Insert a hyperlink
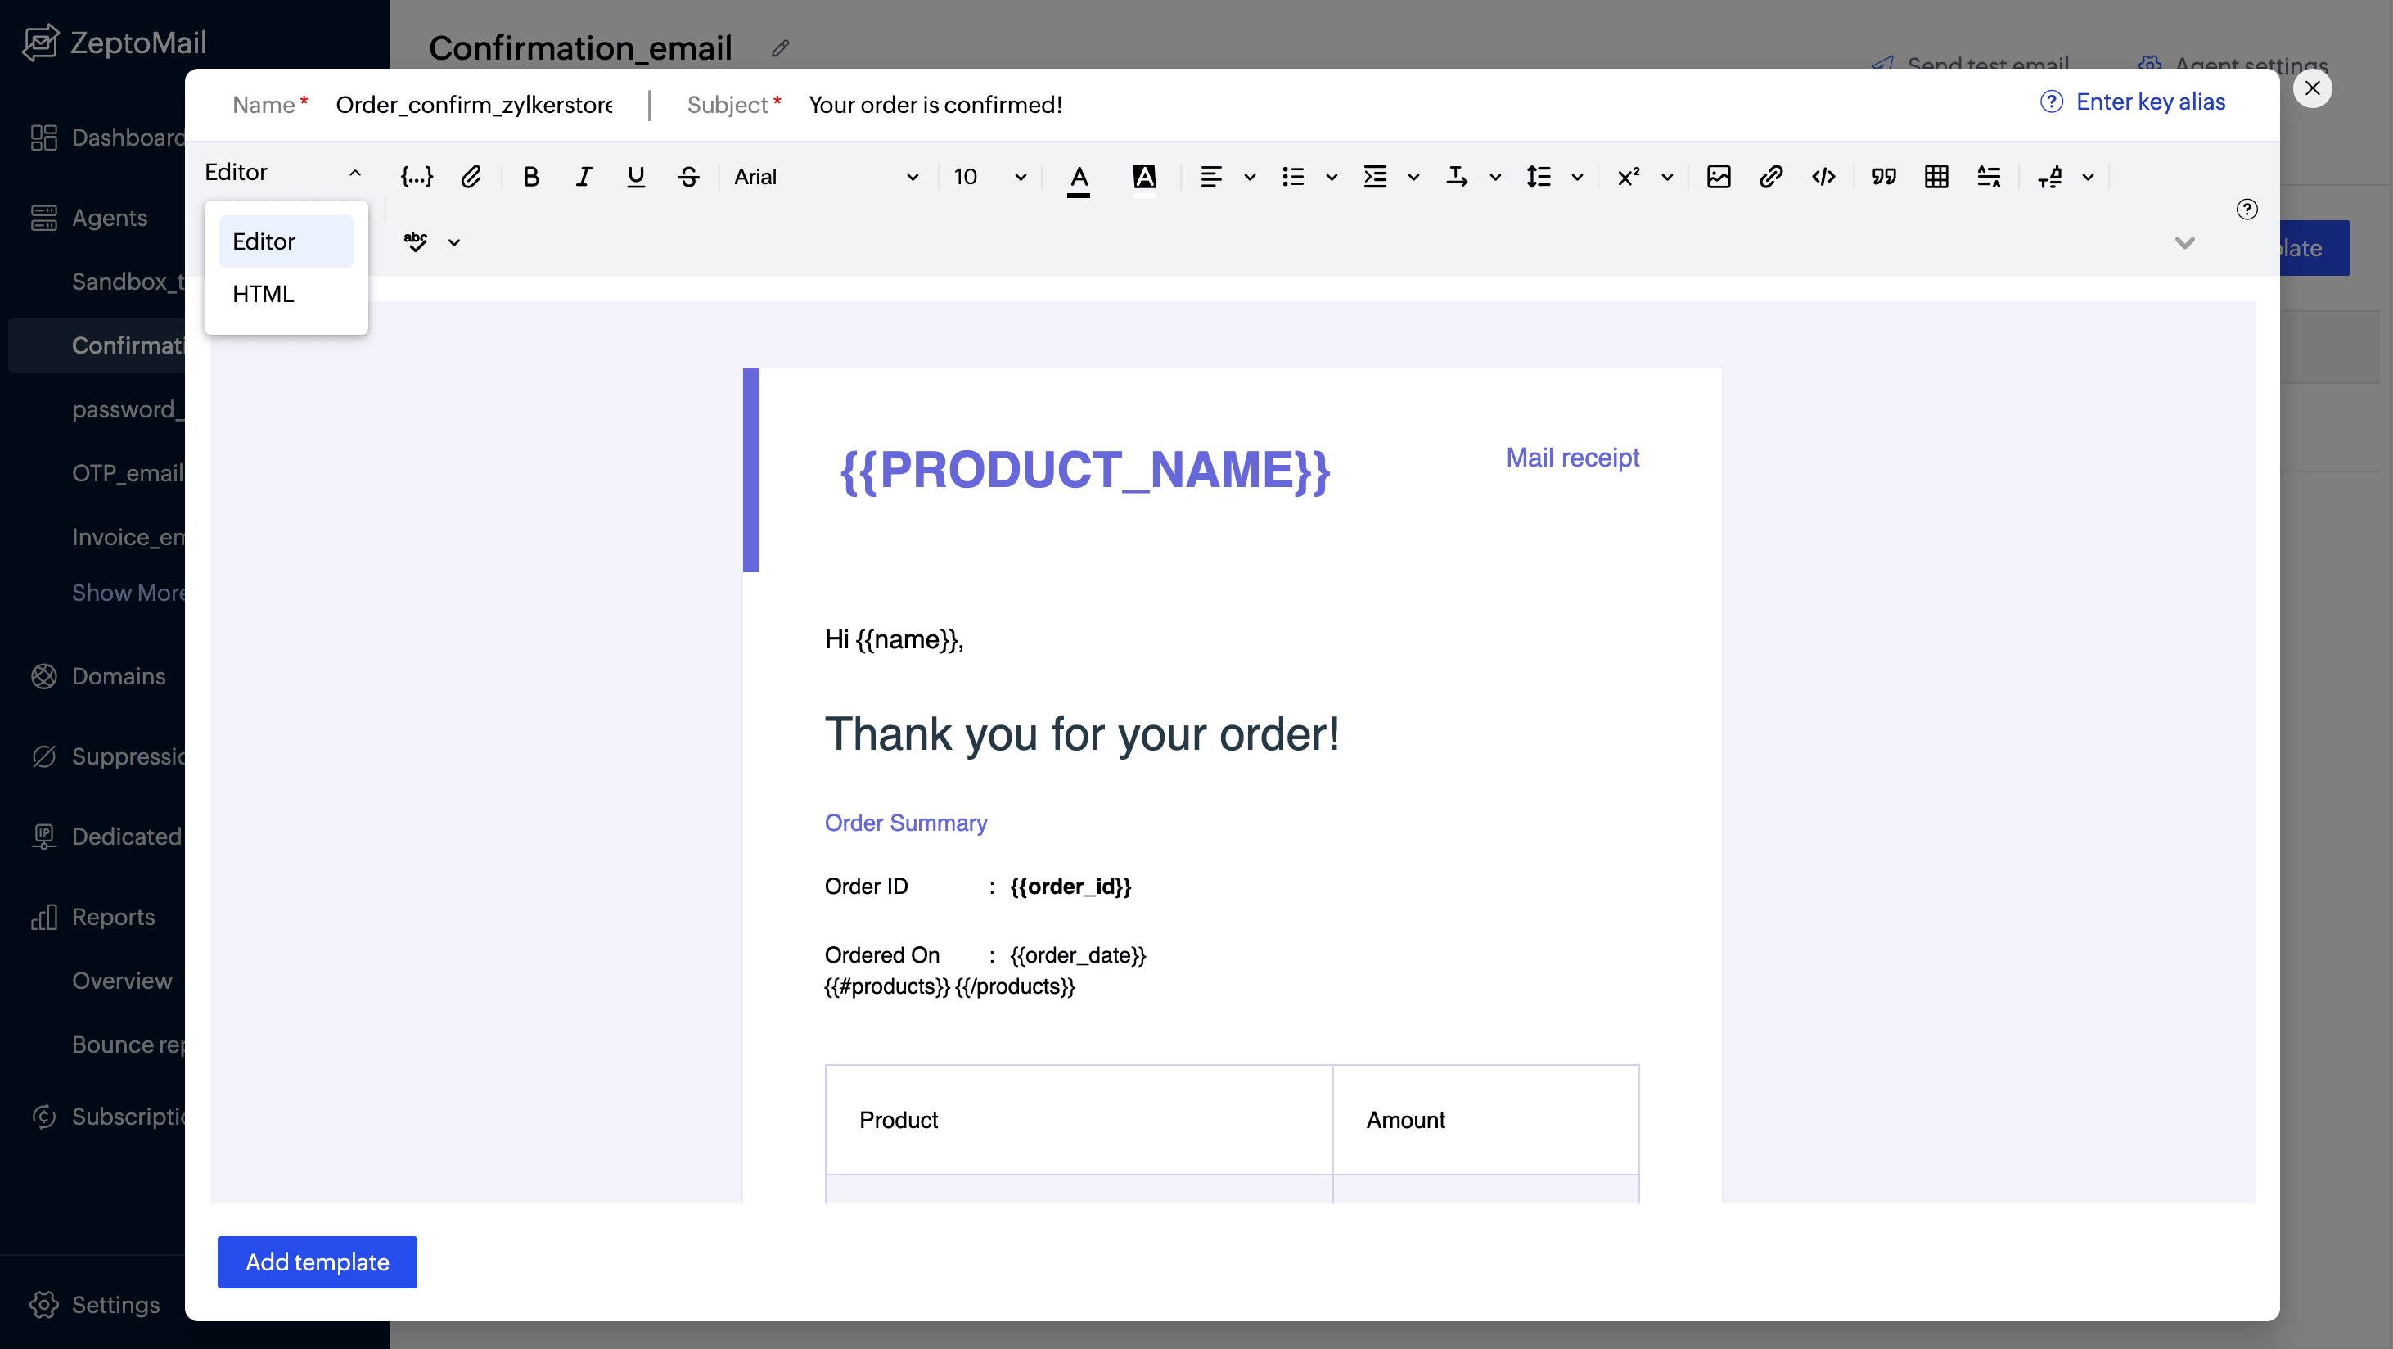The width and height of the screenshot is (2393, 1349). (1770, 177)
